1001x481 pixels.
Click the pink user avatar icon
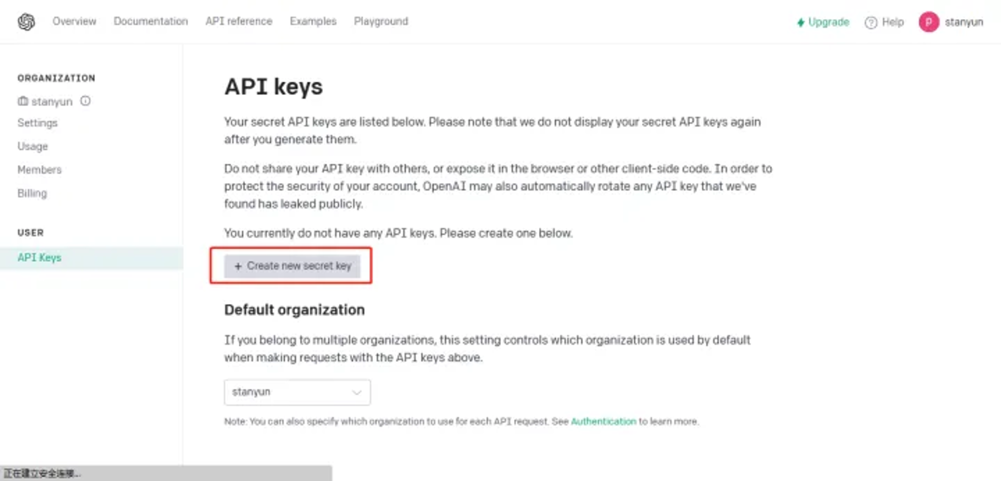click(x=928, y=22)
